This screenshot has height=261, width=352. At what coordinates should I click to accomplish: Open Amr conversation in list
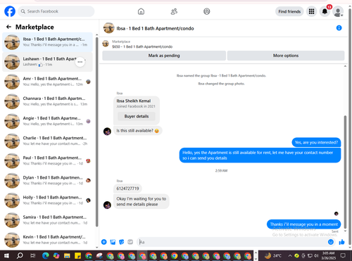point(47,82)
